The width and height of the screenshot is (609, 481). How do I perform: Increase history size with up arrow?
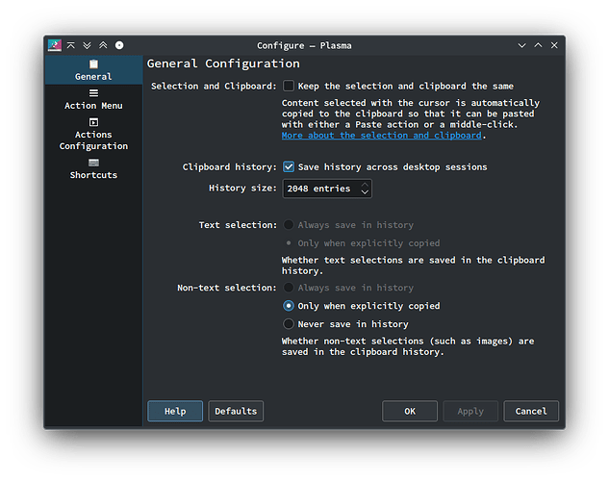click(x=365, y=185)
